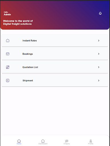This screenshot has width=110, height=146.
Task: Open the notifications bell icon
Action: point(100,13)
